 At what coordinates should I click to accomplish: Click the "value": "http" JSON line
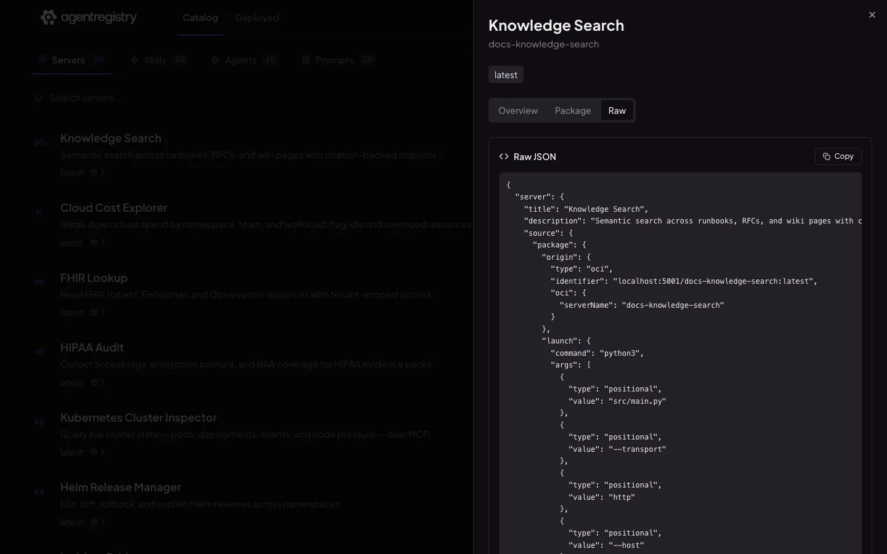click(x=602, y=497)
